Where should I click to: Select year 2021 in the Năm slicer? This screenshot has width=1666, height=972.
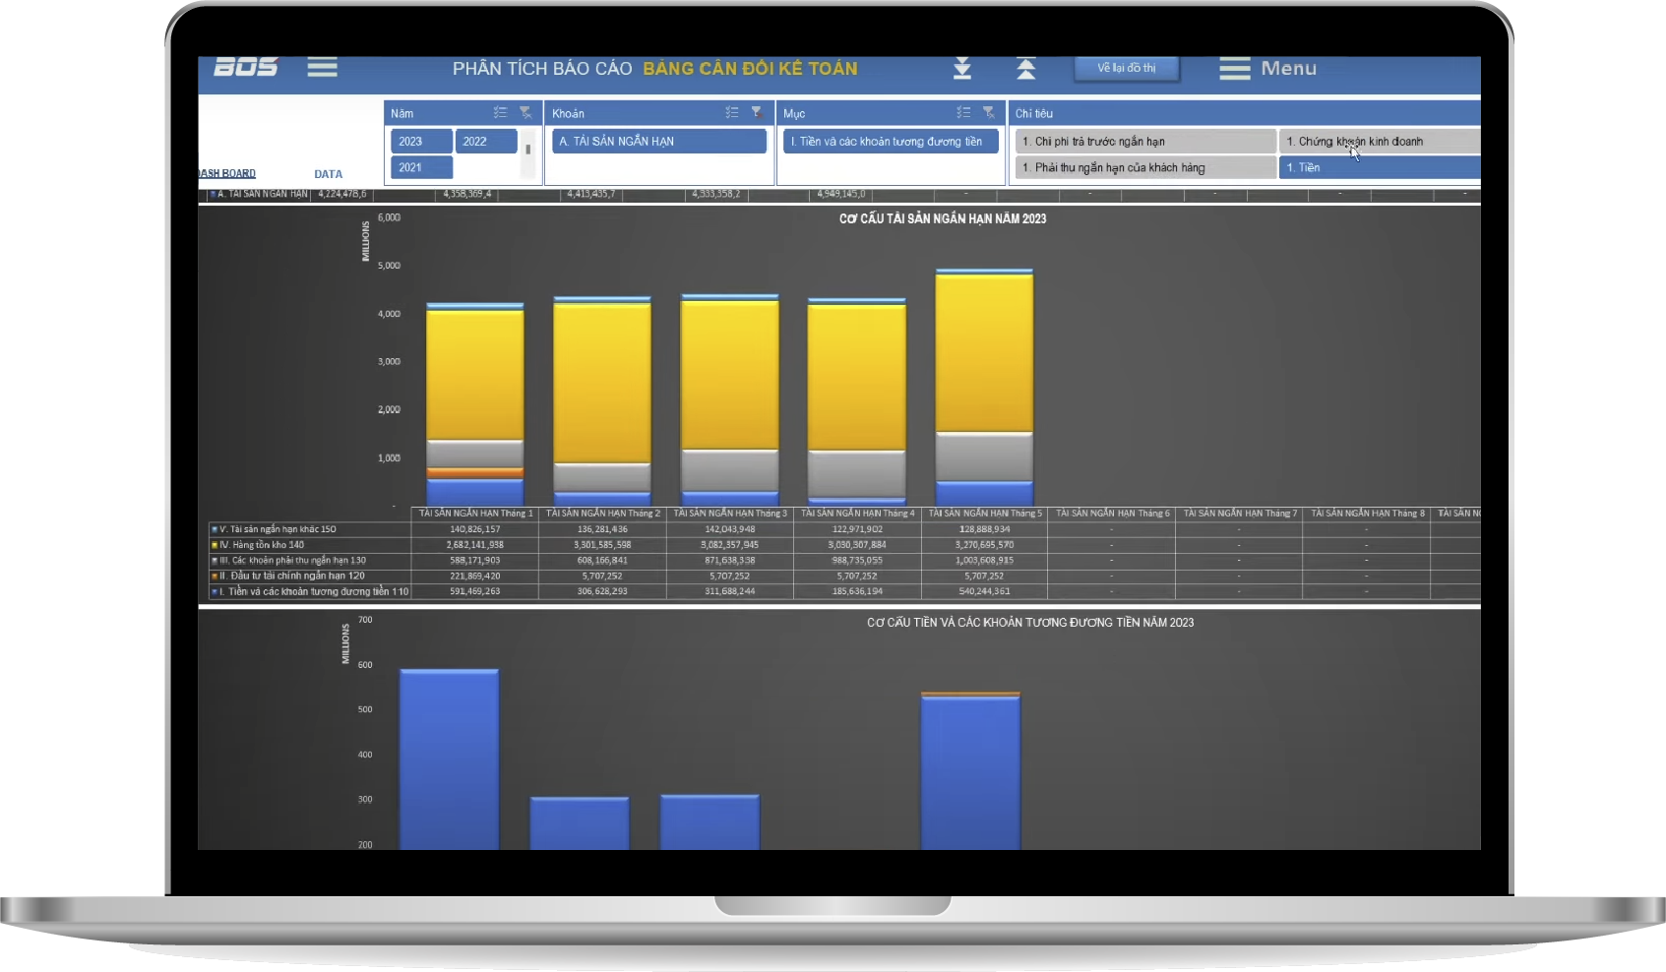pyautogui.click(x=421, y=168)
